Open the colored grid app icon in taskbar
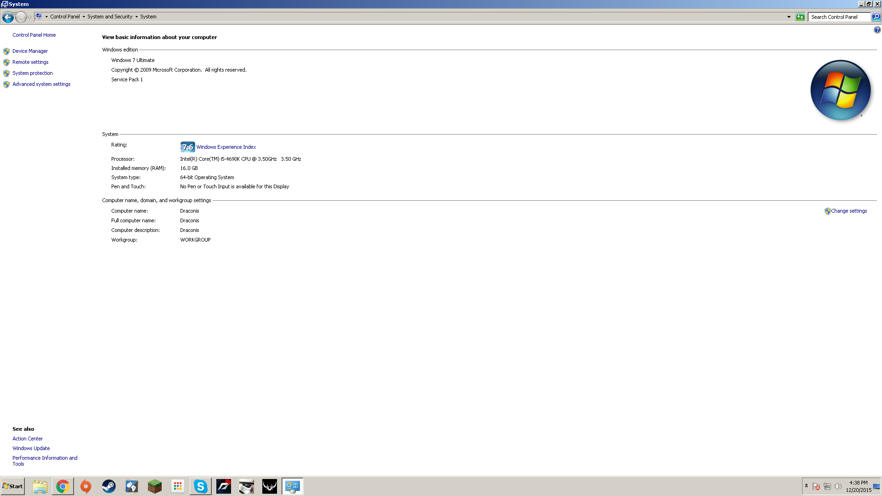882x496 pixels. pyautogui.click(x=178, y=486)
